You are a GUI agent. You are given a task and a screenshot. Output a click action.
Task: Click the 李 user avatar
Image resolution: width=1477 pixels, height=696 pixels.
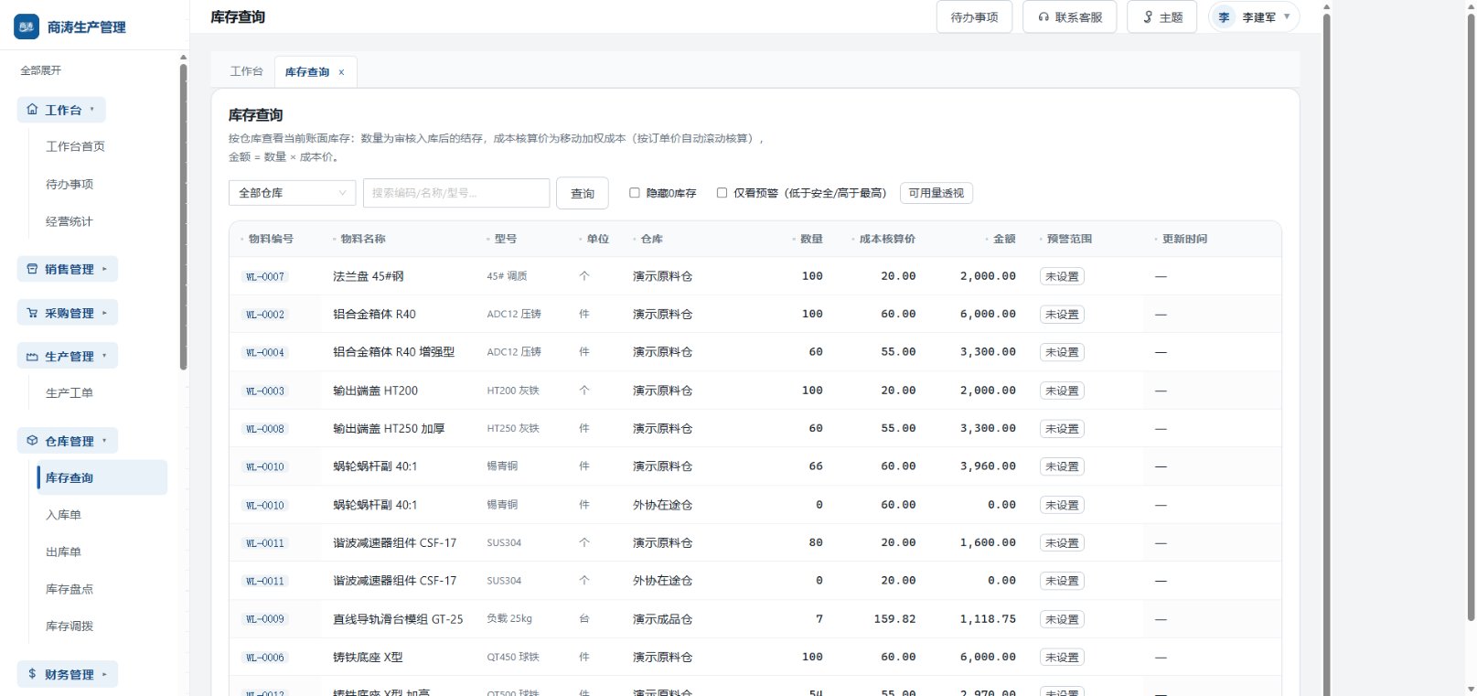[x=1224, y=17]
